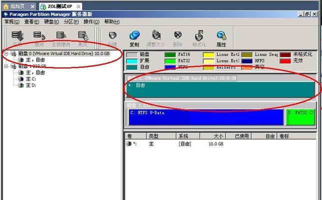322x200 pixels.
Task: Click the 卷 column header
Action: [x=136, y=136]
